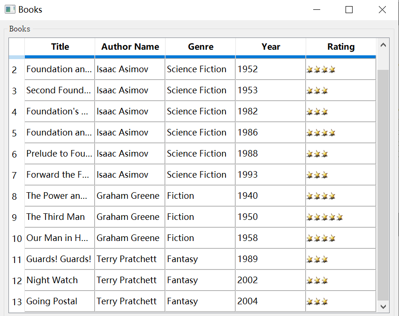Click the Books app icon in title bar
Screen dimensions: 399x316
pos(10,9)
